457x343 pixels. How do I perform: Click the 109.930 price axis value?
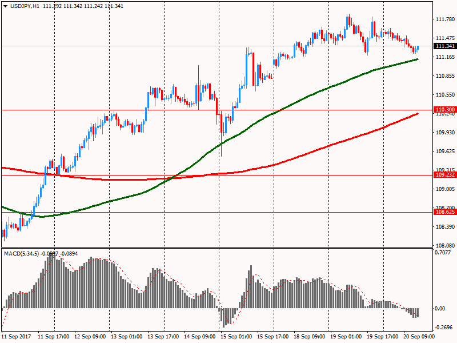coord(445,133)
